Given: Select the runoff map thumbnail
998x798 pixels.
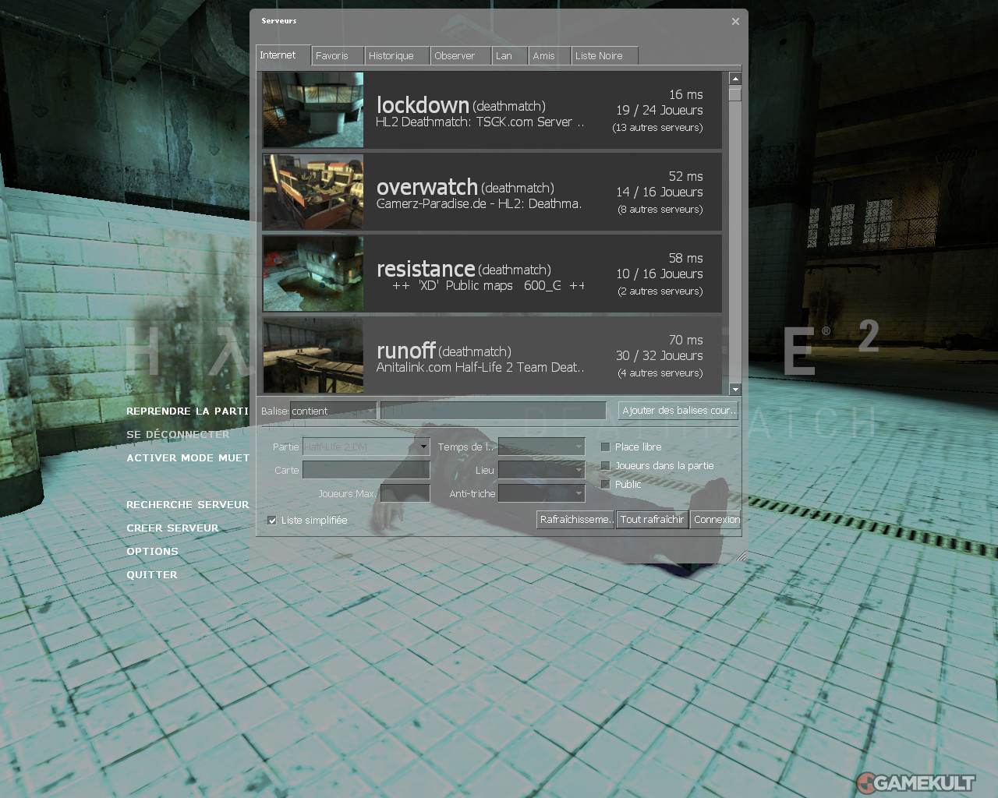Looking at the screenshot, I should (313, 355).
